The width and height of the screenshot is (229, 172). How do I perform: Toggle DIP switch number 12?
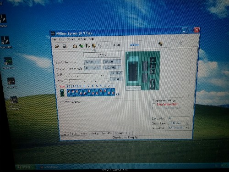coord(69,92)
